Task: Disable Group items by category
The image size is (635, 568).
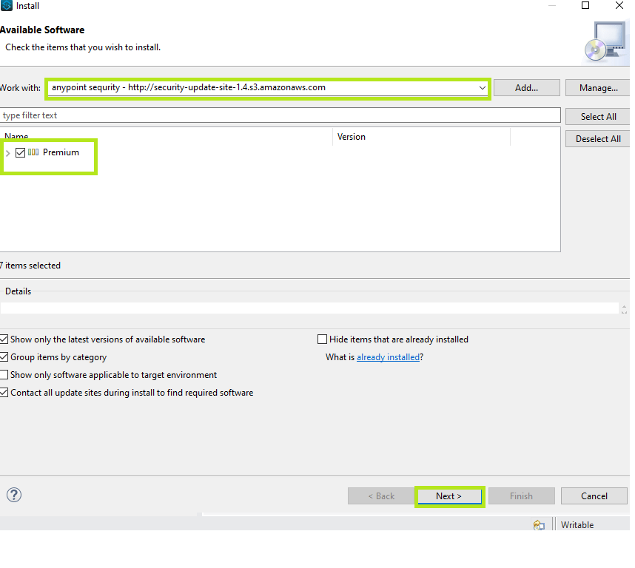Action: pyautogui.click(x=4, y=356)
